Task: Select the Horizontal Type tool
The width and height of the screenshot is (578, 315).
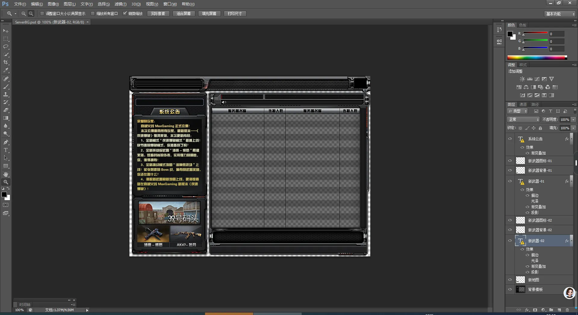Action: 6,150
